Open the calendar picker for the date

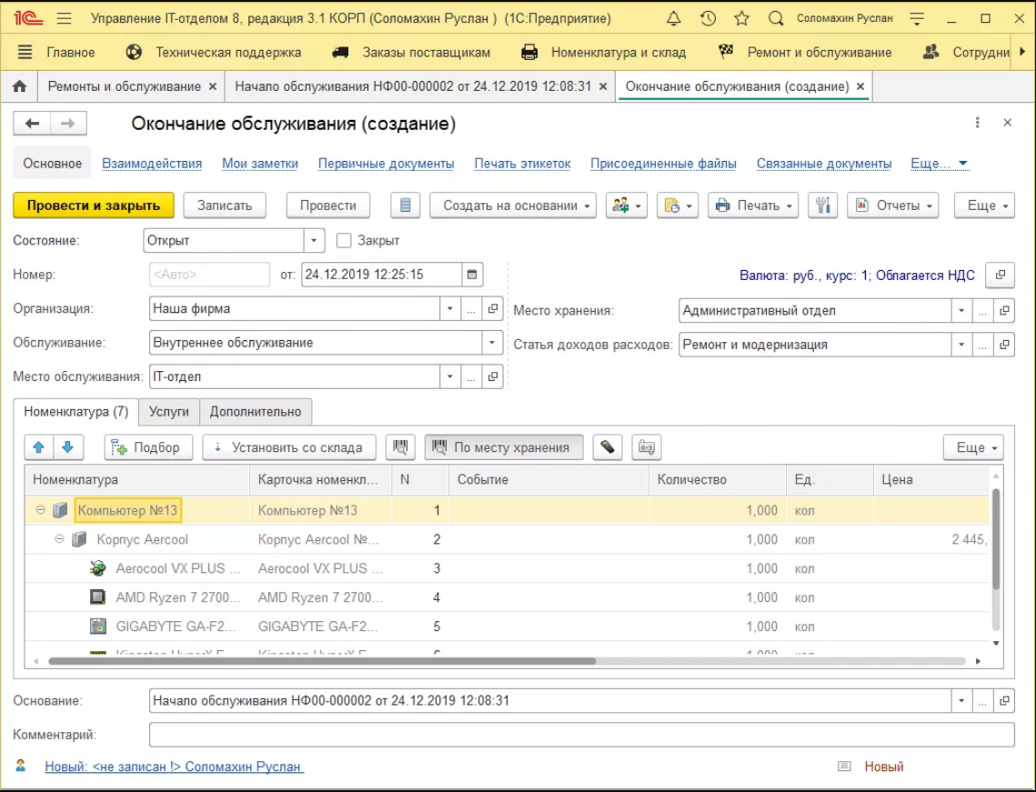[472, 275]
